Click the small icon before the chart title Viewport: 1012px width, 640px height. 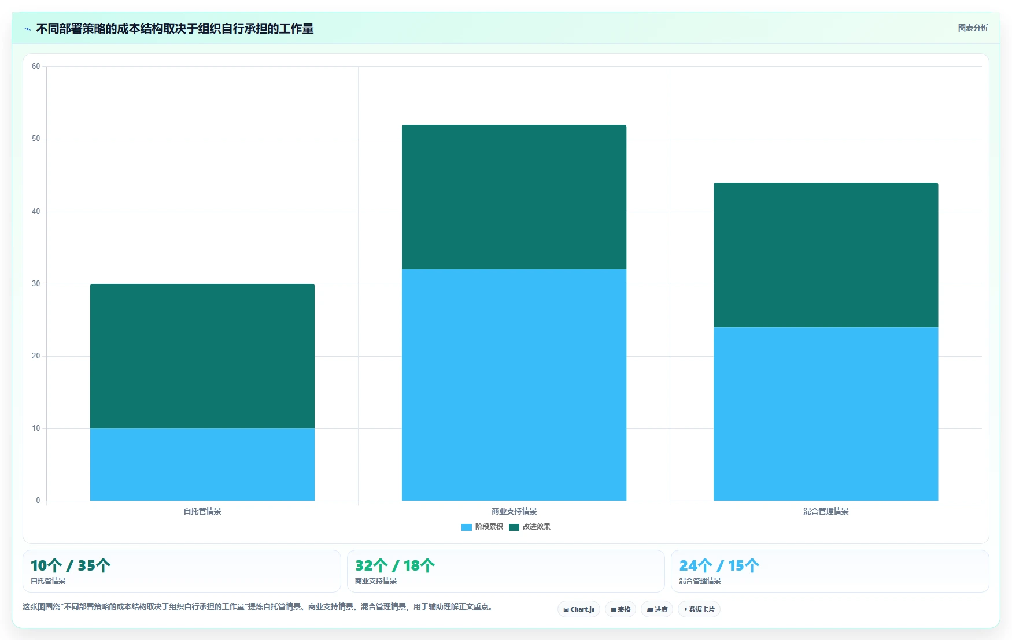[27, 29]
